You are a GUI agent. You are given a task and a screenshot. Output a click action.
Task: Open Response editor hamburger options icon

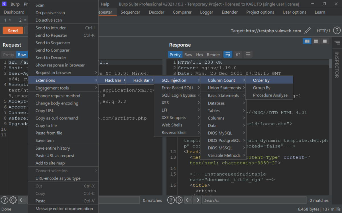pyautogui.click(x=248, y=55)
